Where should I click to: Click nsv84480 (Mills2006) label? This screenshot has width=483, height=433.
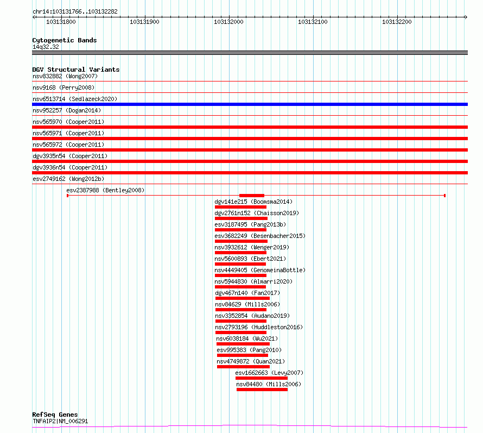pos(269,384)
